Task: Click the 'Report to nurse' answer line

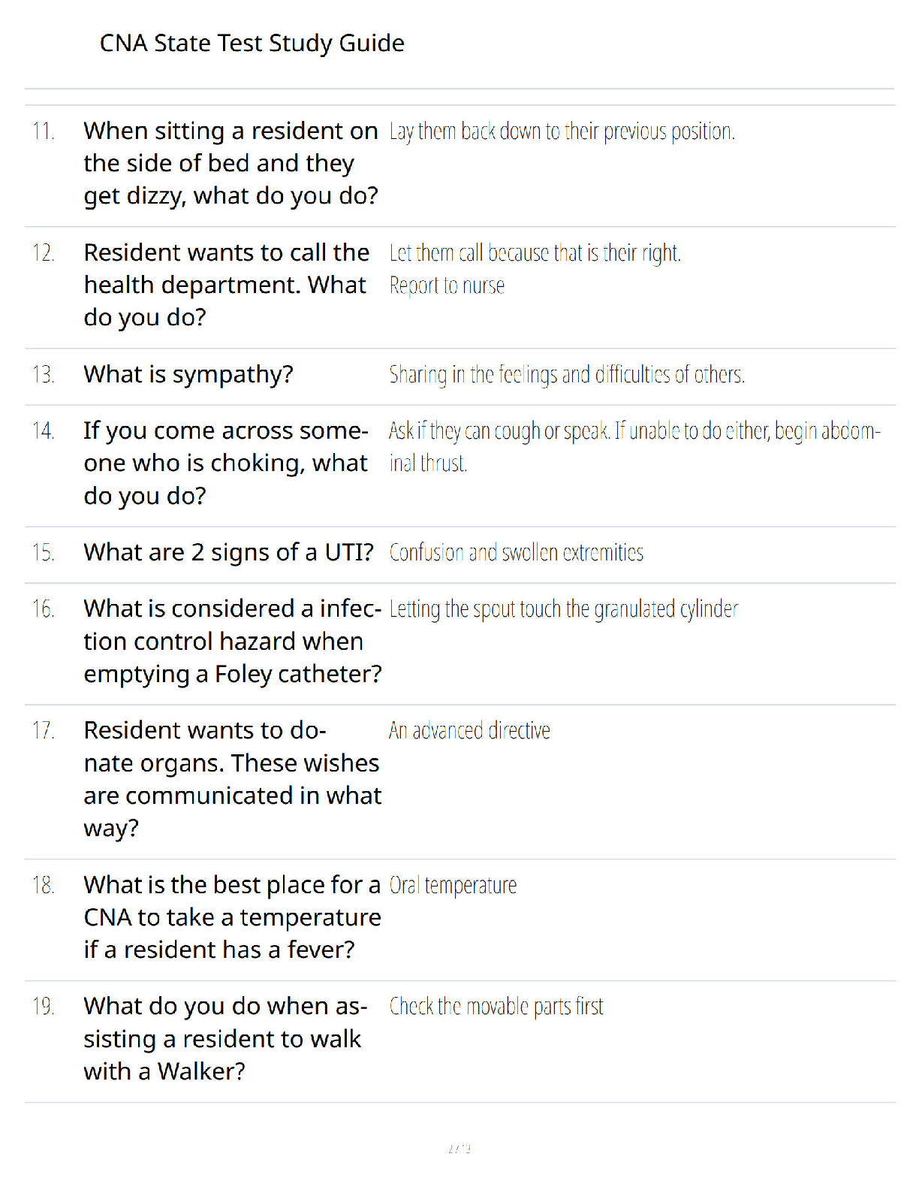Action: pyautogui.click(x=447, y=285)
